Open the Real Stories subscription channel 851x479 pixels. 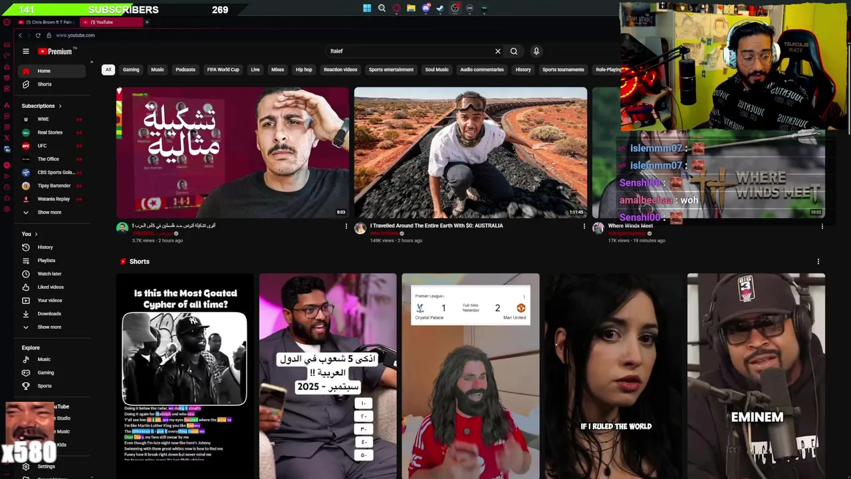pyautogui.click(x=53, y=132)
